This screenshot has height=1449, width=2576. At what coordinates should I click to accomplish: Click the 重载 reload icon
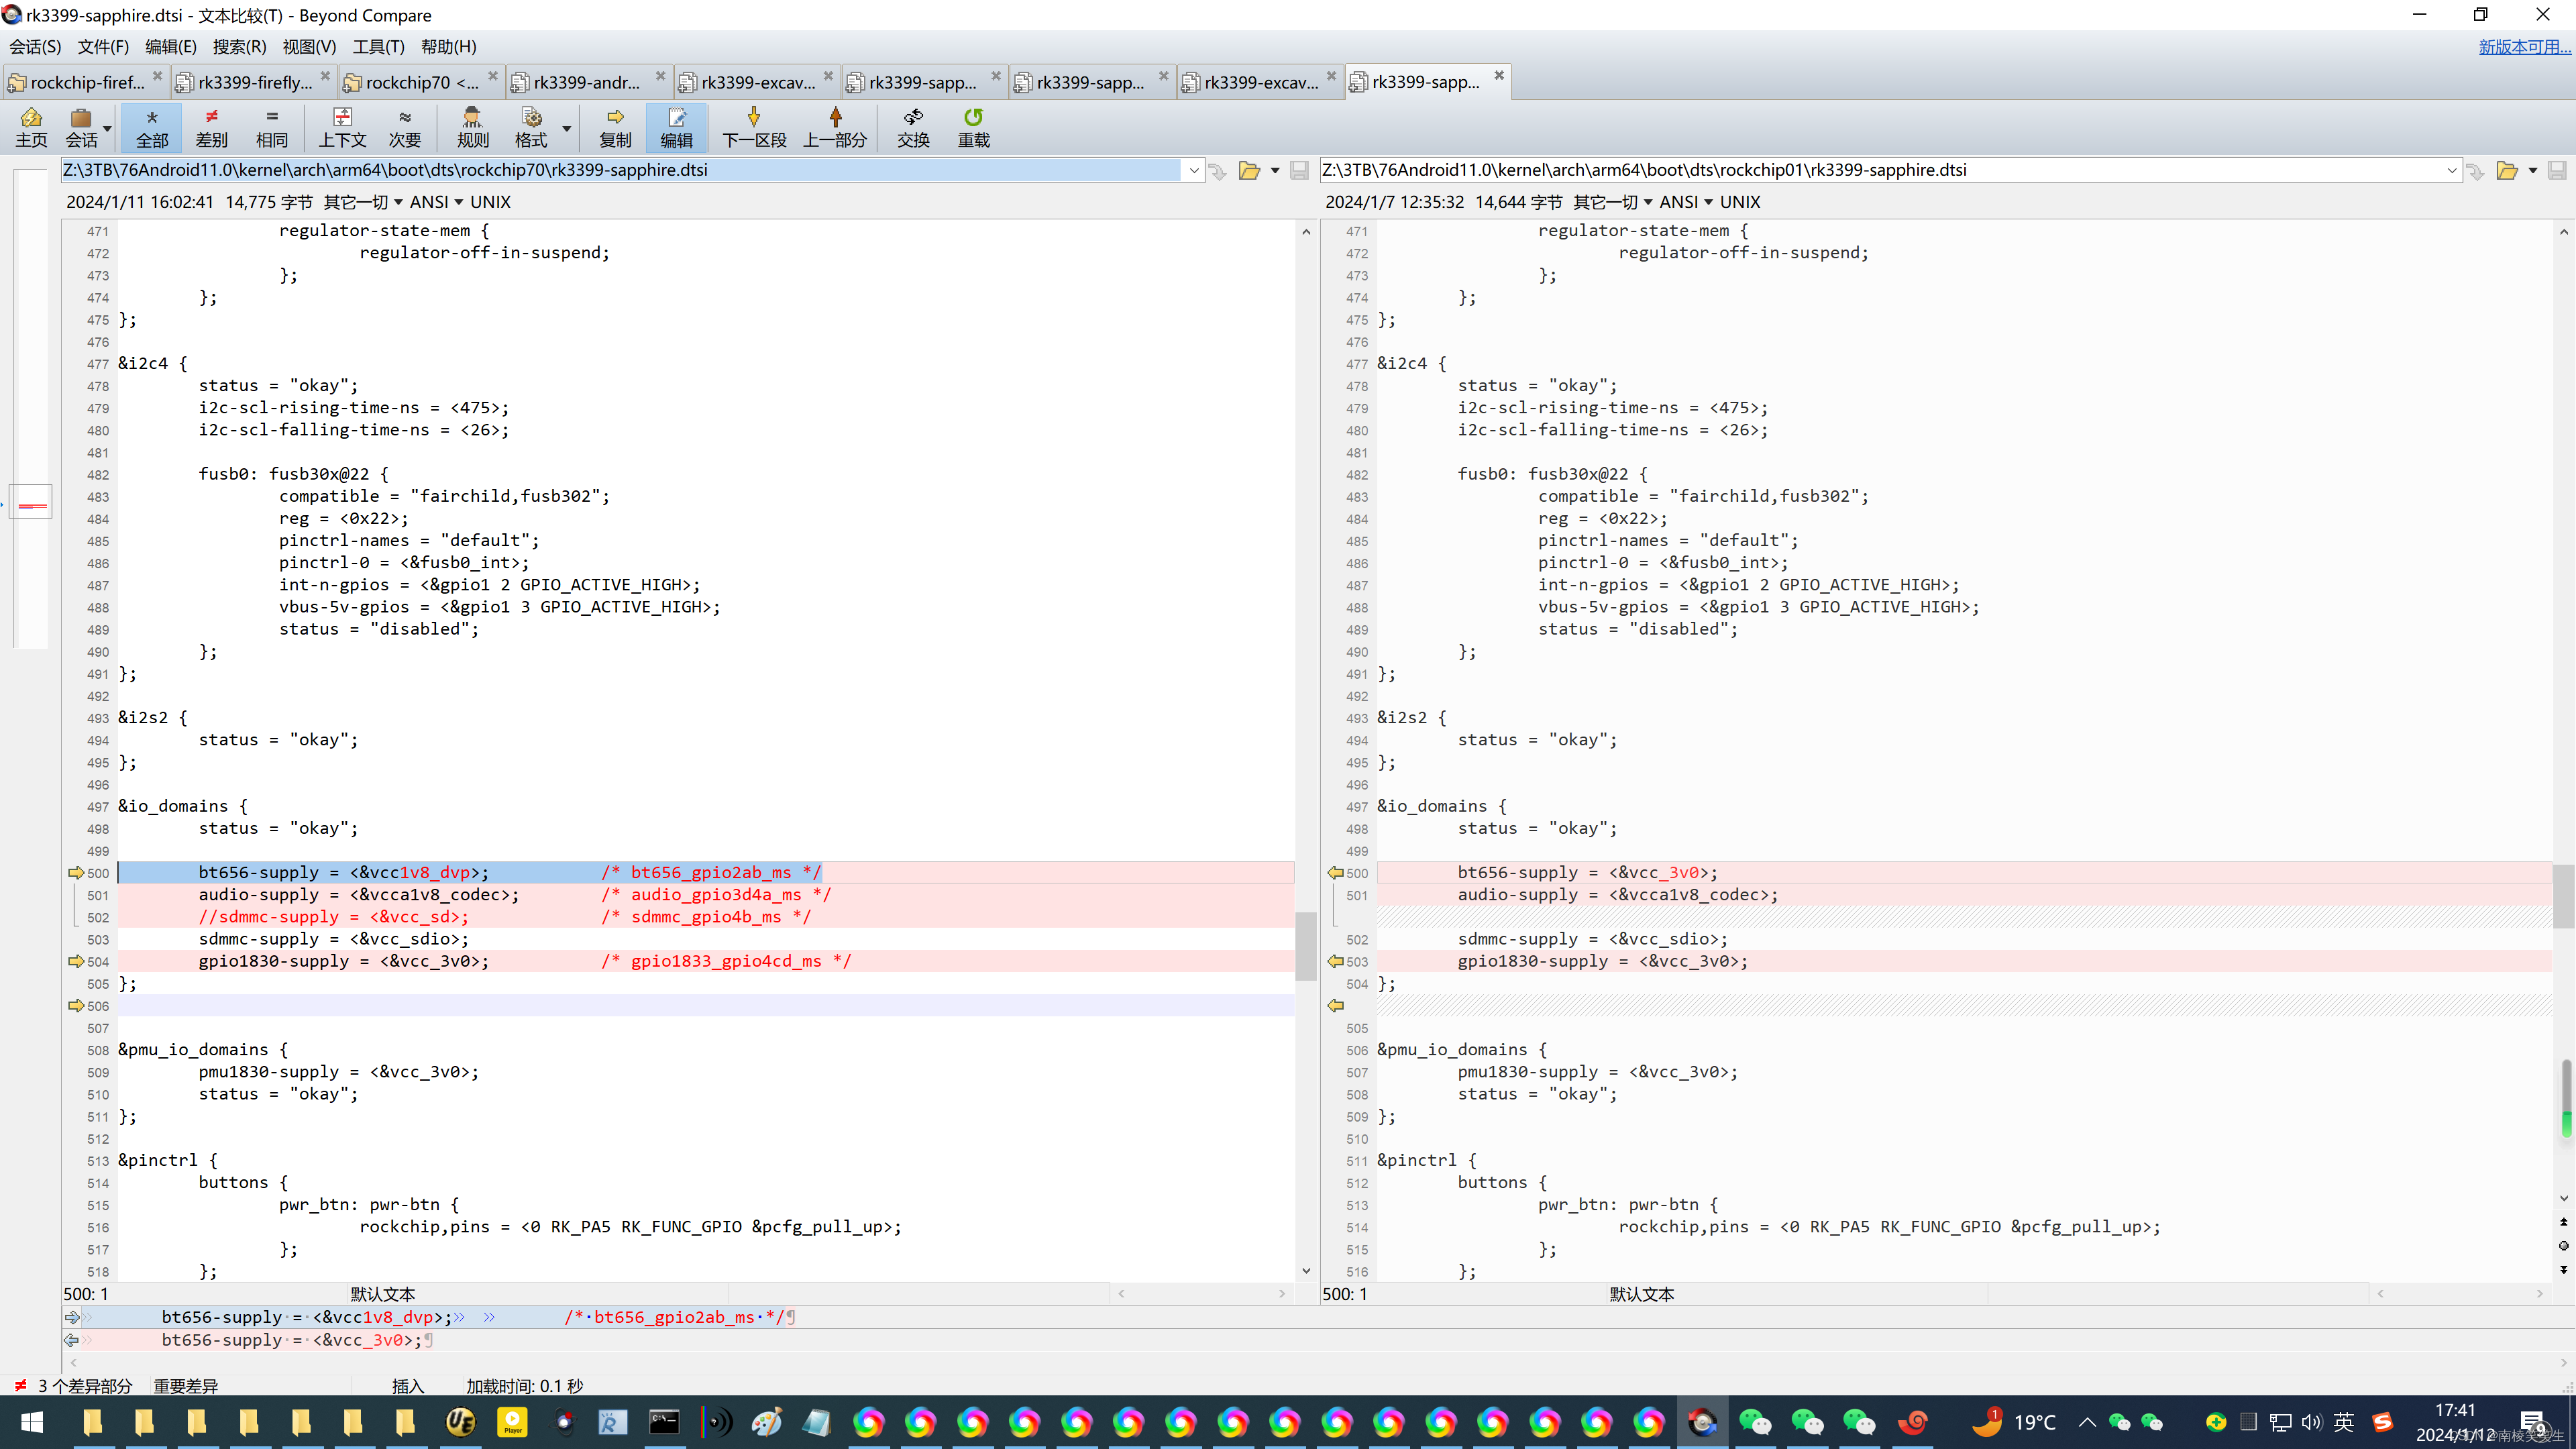tap(973, 128)
